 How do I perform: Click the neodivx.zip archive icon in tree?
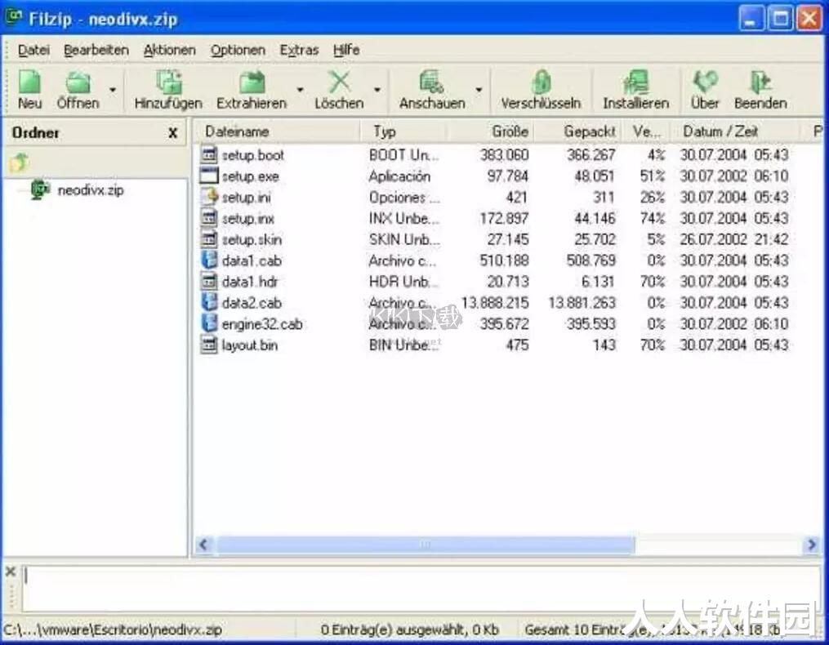(40, 189)
